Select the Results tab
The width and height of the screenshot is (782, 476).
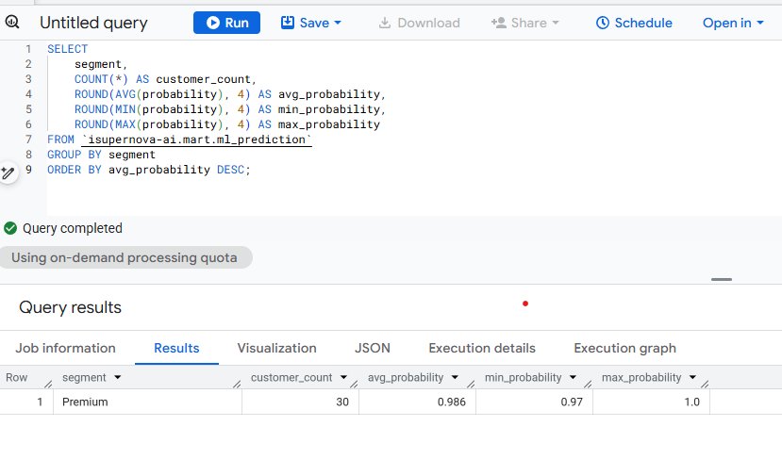(x=176, y=348)
